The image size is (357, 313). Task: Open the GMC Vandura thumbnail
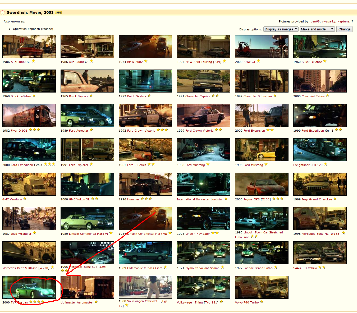pos(29,184)
